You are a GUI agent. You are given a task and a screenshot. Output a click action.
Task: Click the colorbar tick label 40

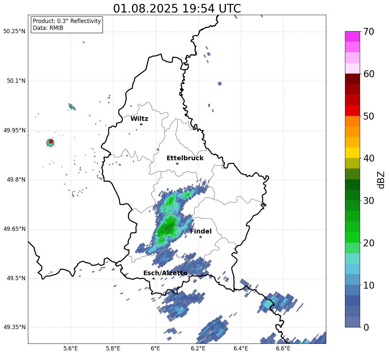point(369,158)
